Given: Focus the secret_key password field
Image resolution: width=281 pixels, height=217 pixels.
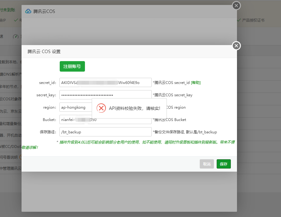Looking at the screenshot, I should coord(106,94).
